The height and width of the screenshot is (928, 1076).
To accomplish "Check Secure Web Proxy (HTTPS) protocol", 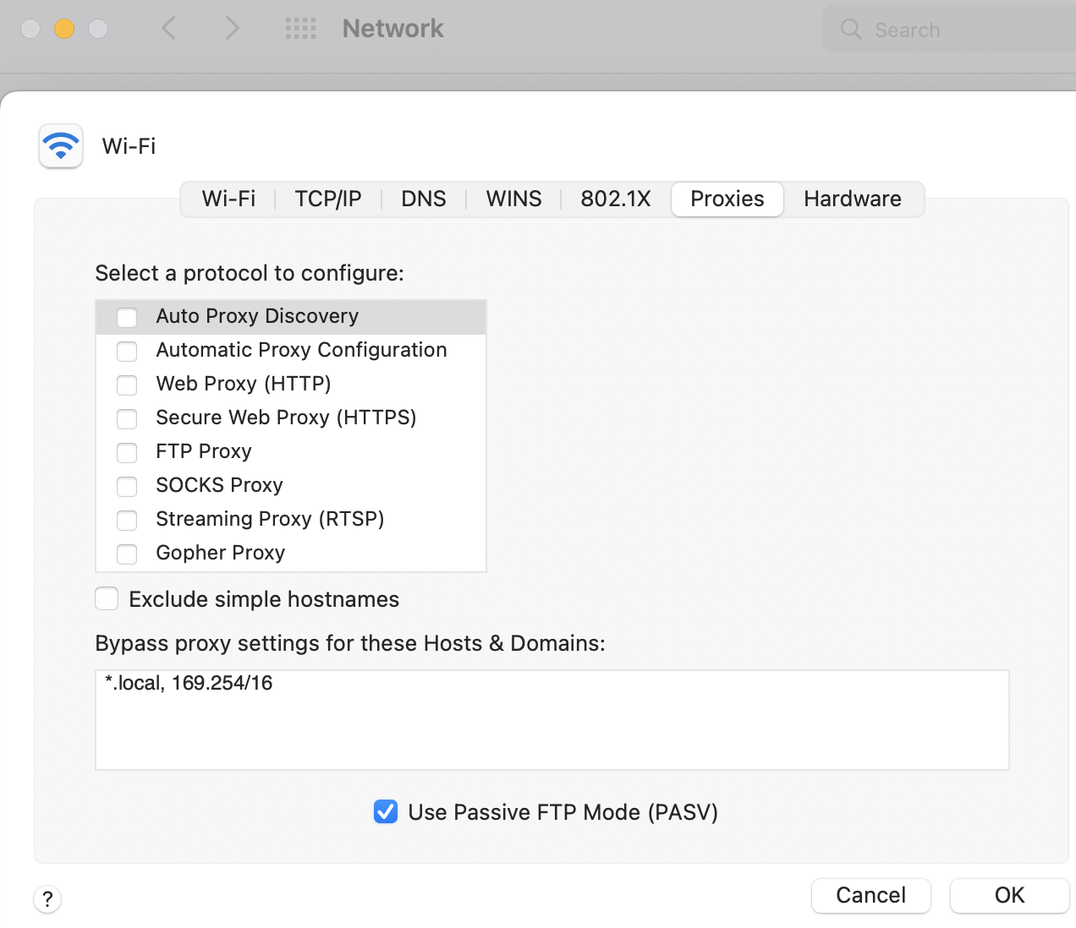I will coord(127,418).
